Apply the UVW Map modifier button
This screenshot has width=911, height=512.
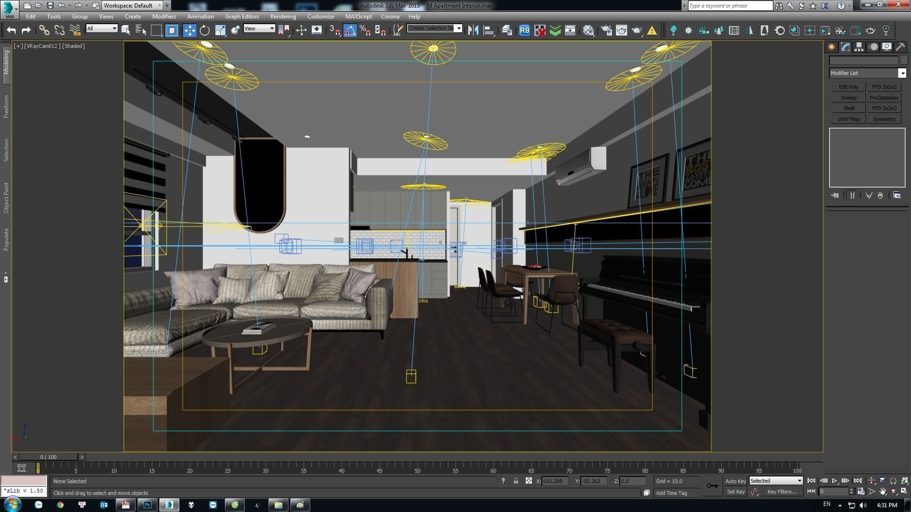[x=848, y=119]
